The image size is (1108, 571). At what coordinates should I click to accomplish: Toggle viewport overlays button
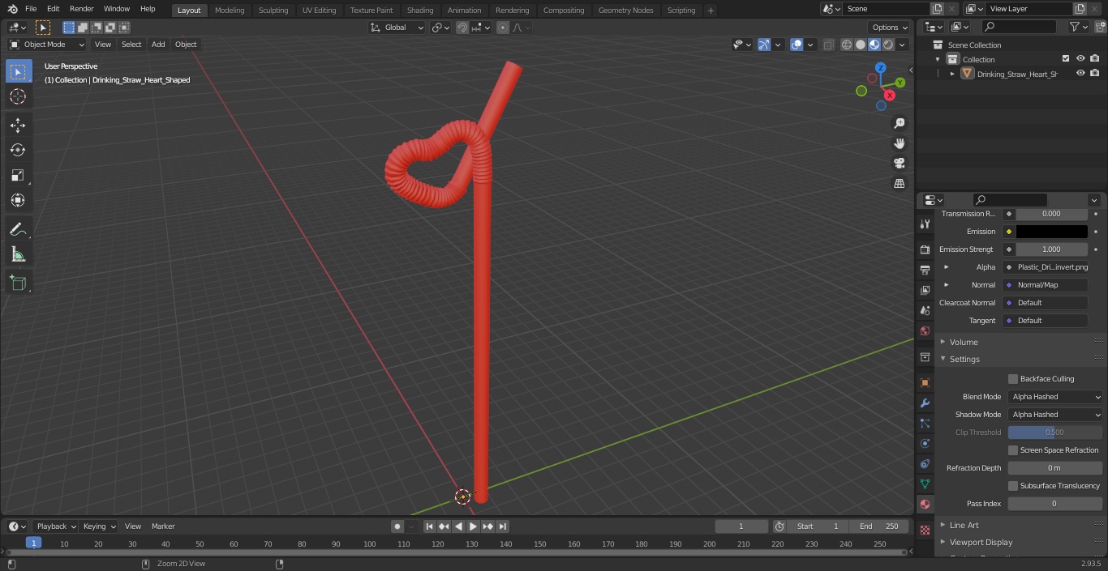[x=797, y=45]
